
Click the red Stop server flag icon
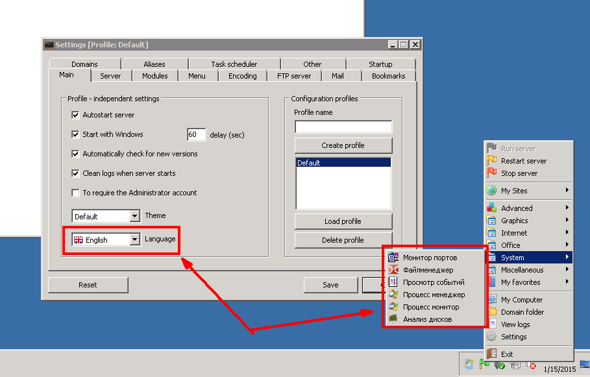pyautogui.click(x=492, y=173)
